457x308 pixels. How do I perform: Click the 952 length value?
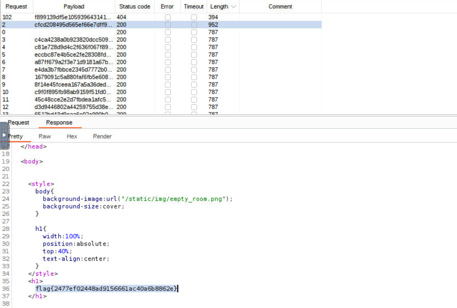[213, 25]
